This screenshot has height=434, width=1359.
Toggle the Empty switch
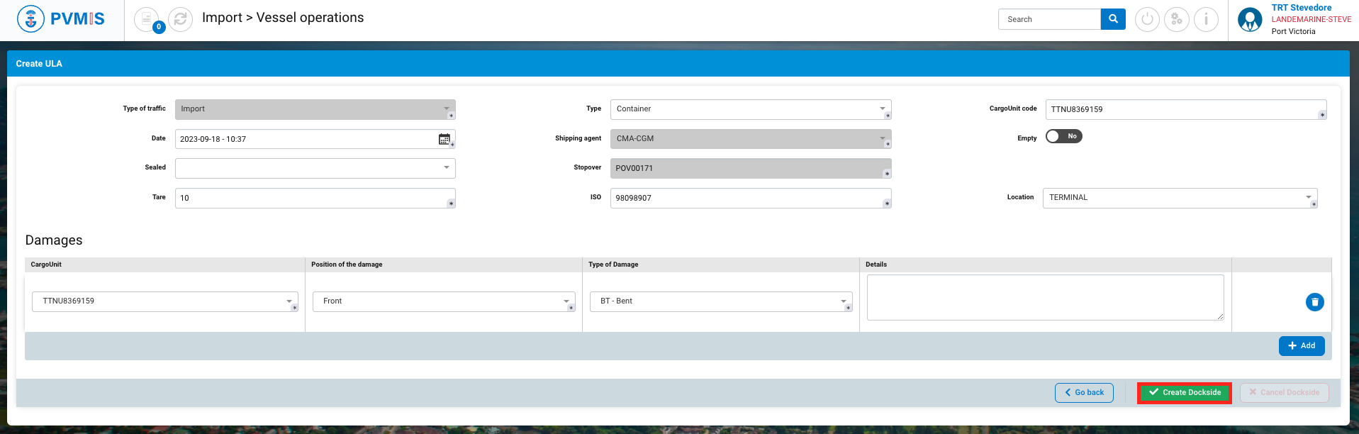click(x=1063, y=136)
